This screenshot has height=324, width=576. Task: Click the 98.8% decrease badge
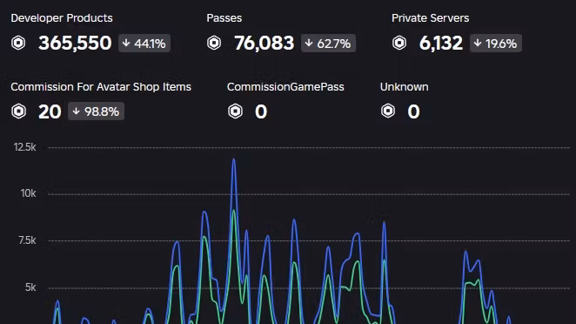(96, 111)
